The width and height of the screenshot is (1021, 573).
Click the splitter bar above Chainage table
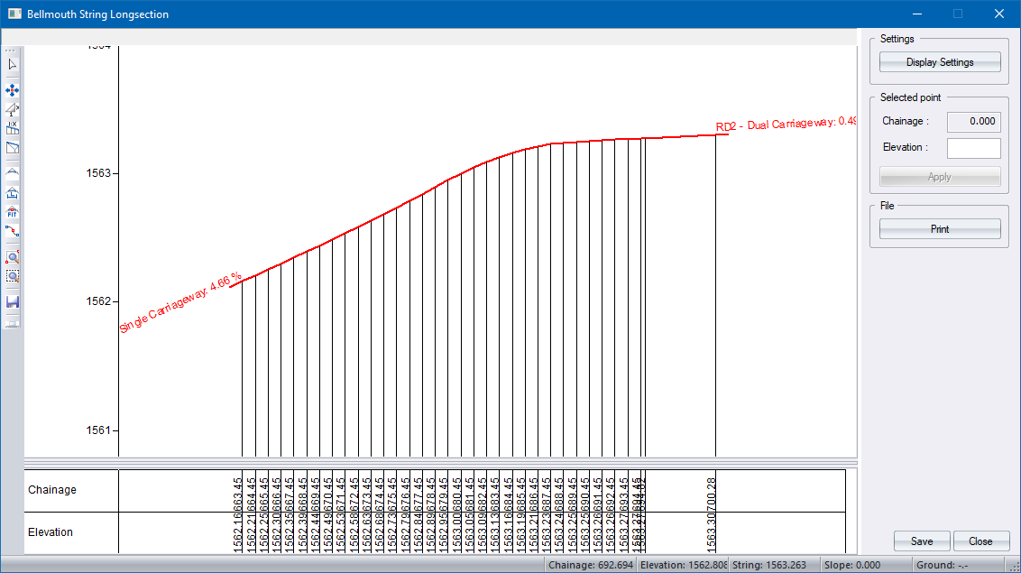440,462
